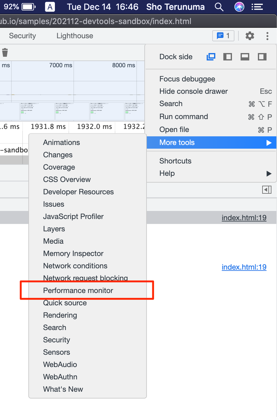This screenshot has height=417, width=277.
Task: Toggle the sidebar collapse icon
Action: coord(267,190)
